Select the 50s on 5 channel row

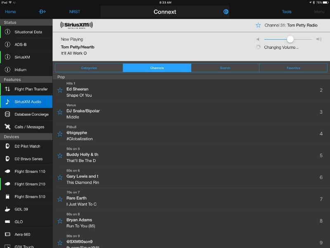pos(191,156)
